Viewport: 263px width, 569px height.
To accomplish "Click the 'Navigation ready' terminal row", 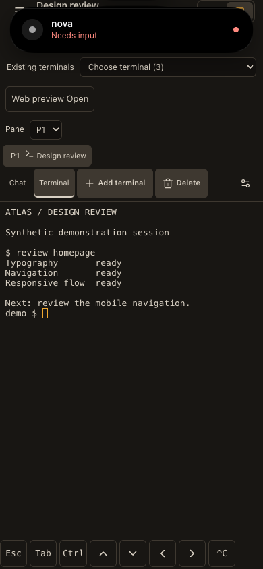I will [63, 273].
